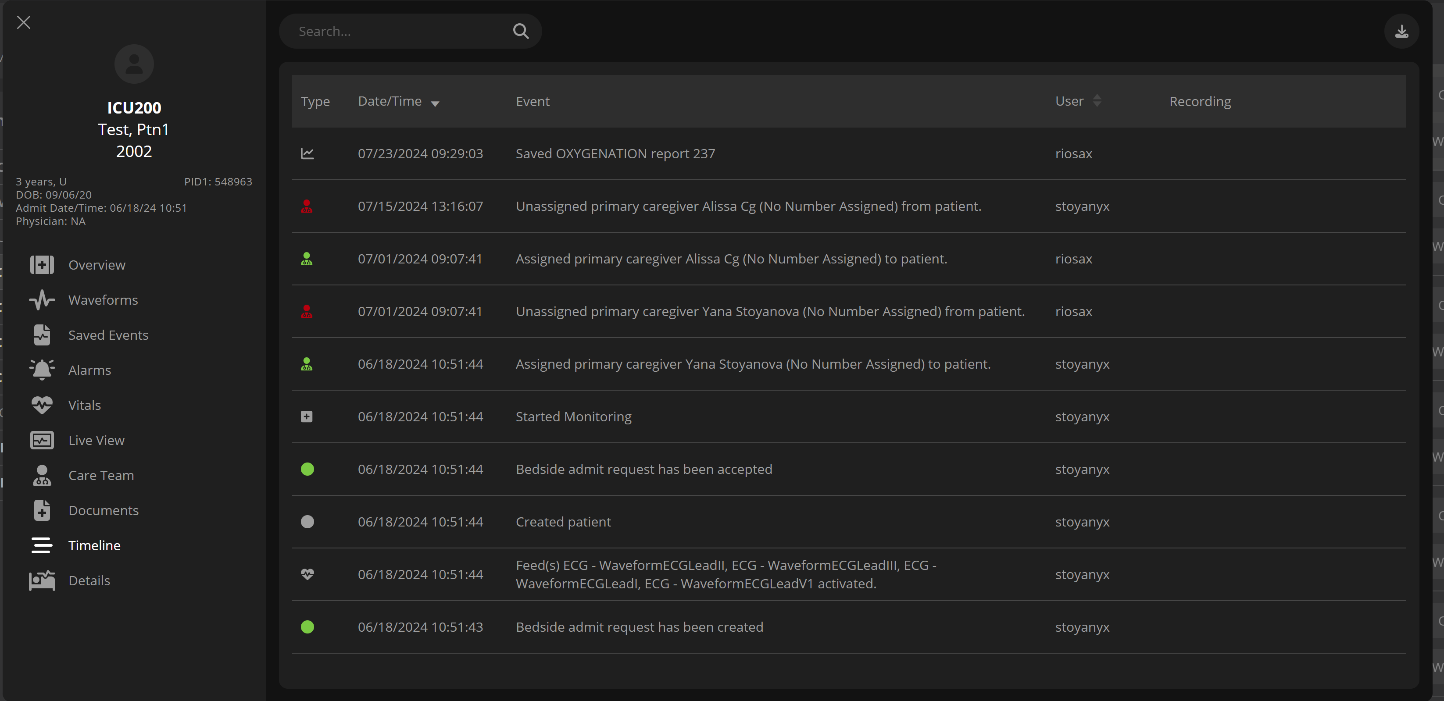The width and height of the screenshot is (1444, 701).
Task: Open the Vitals menu item
Action: click(85, 405)
